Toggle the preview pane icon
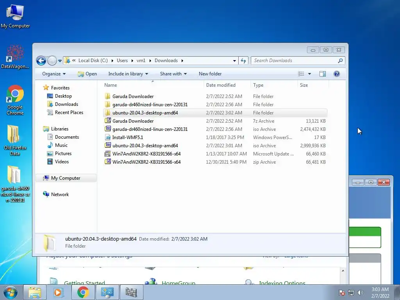The width and height of the screenshot is (400, 300). 322,74
